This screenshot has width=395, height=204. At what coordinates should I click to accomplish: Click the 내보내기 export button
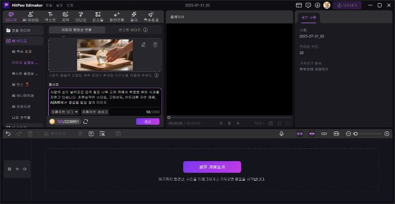click(347, 5)
